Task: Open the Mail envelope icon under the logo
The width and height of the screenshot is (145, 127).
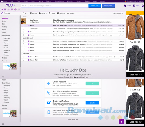Action: click(x=2, y=10)
